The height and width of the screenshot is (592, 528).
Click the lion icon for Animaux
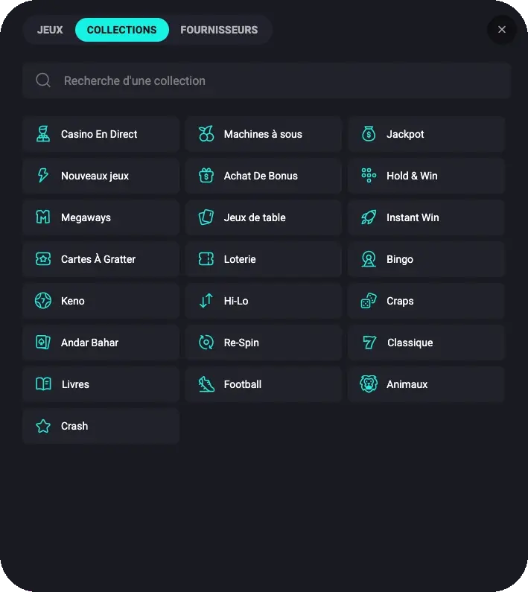coord(369,384)
